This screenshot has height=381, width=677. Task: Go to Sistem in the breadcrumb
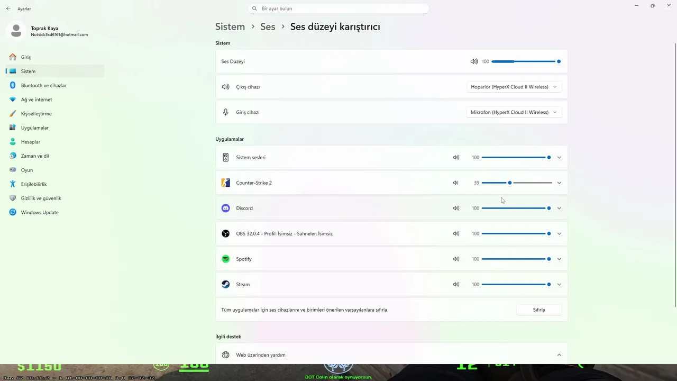230,26
